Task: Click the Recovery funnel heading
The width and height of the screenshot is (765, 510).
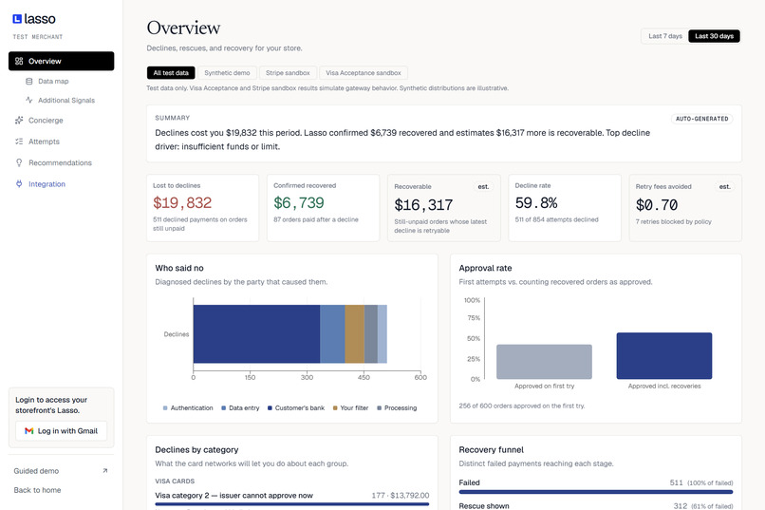Action: click(492, 449)
